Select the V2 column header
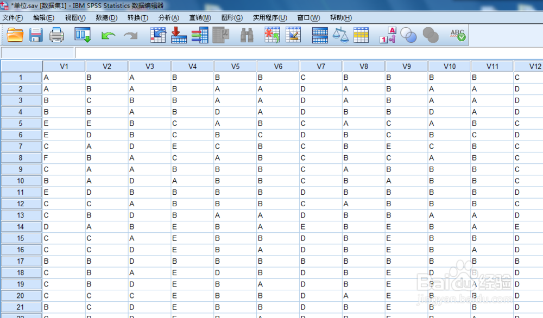Screen dimensions: 543x318 [x=107, y=66]
